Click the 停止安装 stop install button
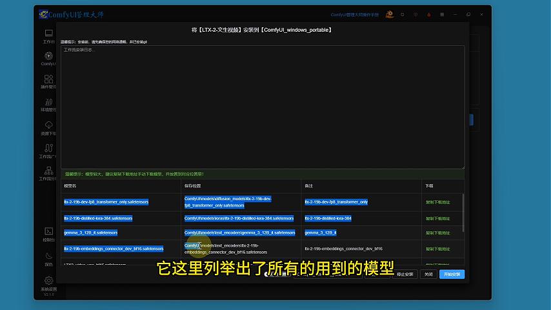The width and height of the screenshot is (551, 310). coord(405,274)
